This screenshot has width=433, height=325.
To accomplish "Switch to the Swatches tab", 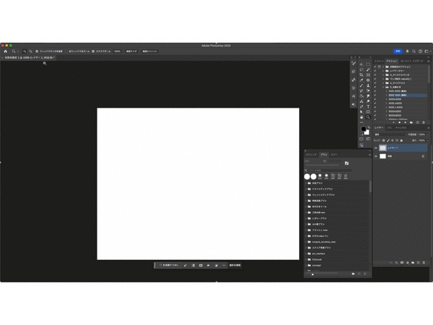I will coord(311,155).
